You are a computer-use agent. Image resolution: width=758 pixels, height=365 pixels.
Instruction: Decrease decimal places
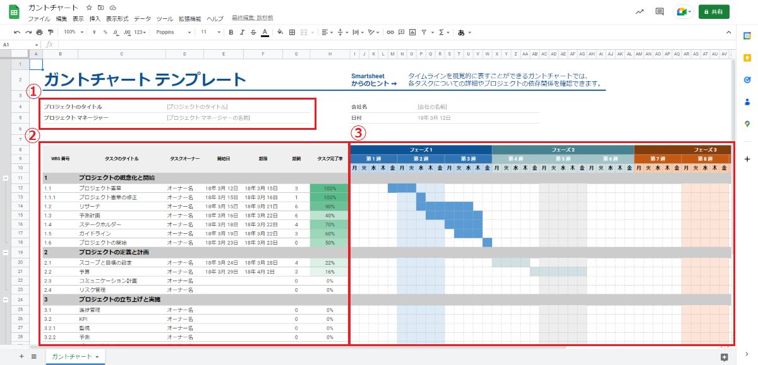pos(116,32)
